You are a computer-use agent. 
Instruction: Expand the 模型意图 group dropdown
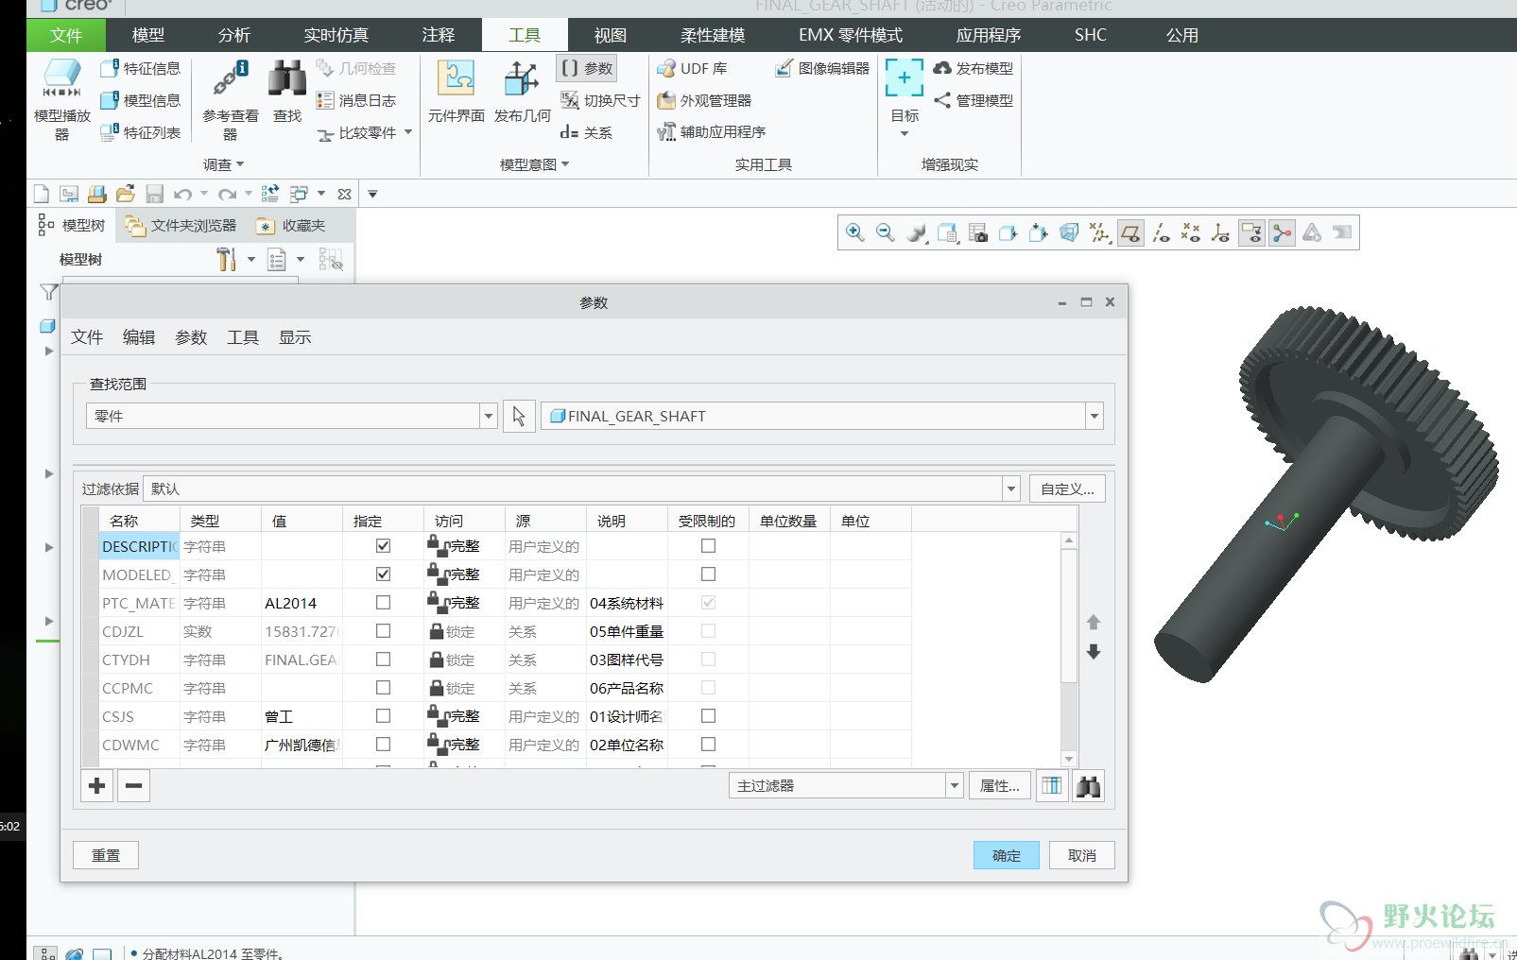[x=535, y=164]
